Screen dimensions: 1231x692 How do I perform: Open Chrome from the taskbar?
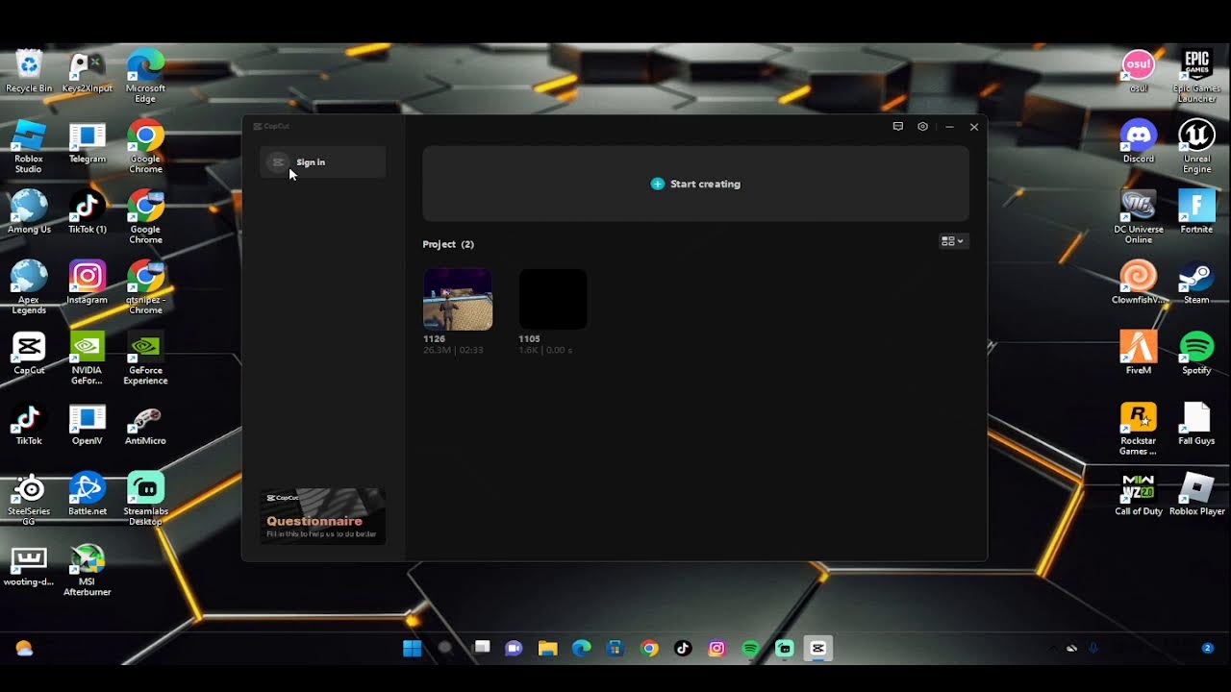[x=649, y=648]
